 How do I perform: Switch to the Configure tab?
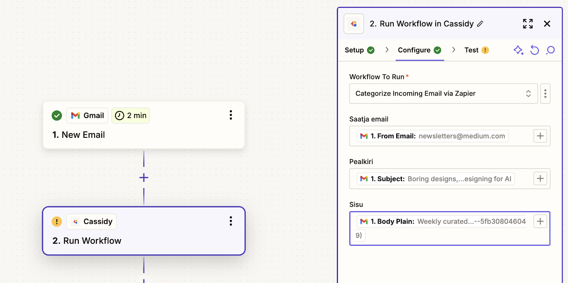(420, 50)
